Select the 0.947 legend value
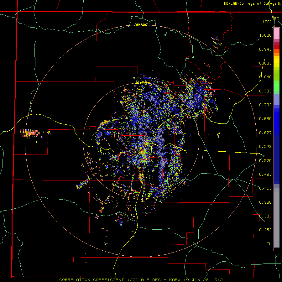 coord(265,49)
